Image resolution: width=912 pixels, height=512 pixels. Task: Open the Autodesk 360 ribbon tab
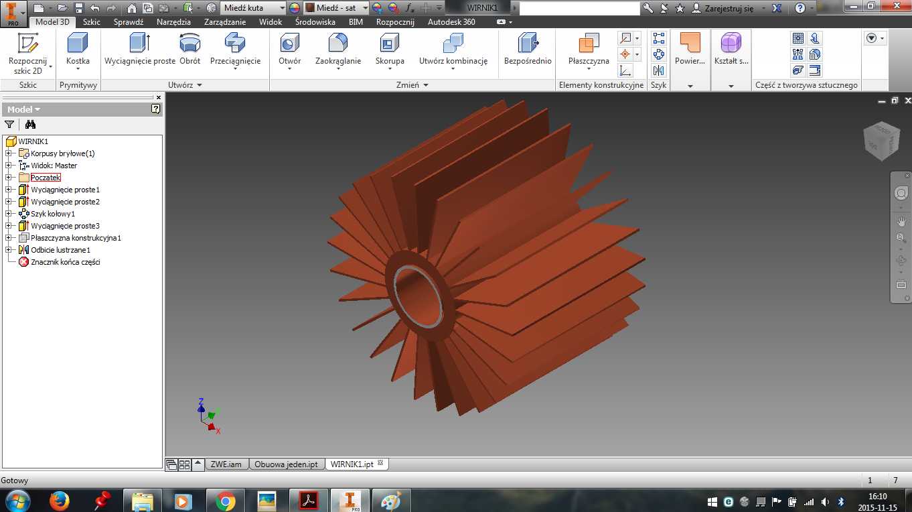click(451, 22)
